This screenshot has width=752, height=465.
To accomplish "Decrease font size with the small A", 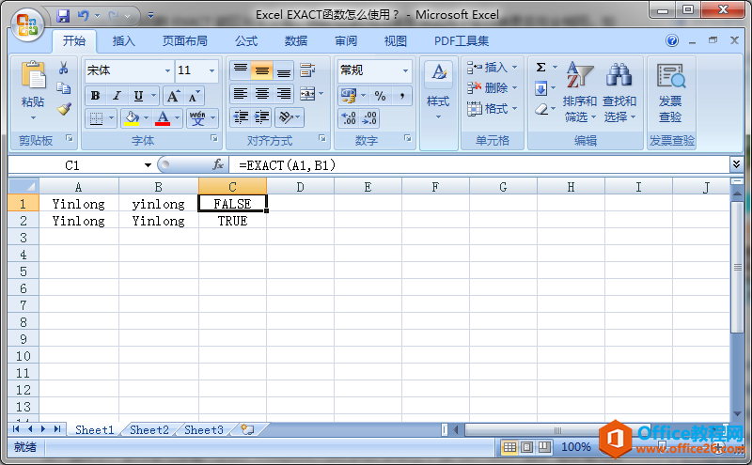I will click(x=194, y=96).
